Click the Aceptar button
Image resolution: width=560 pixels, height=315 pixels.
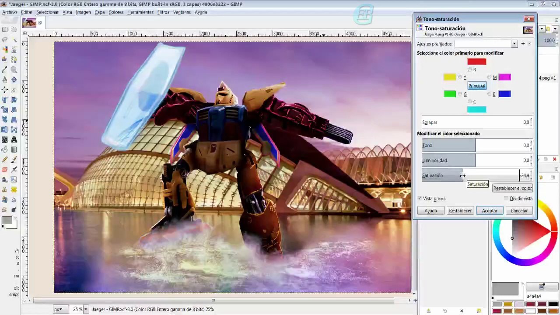490,211
